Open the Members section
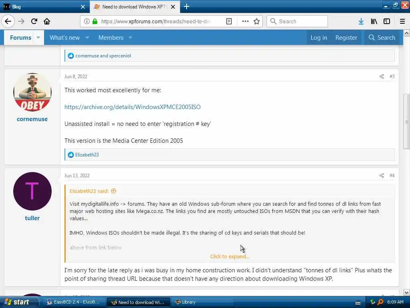The image size is (410, 308). pyautogui.click(x=111, y=37)
